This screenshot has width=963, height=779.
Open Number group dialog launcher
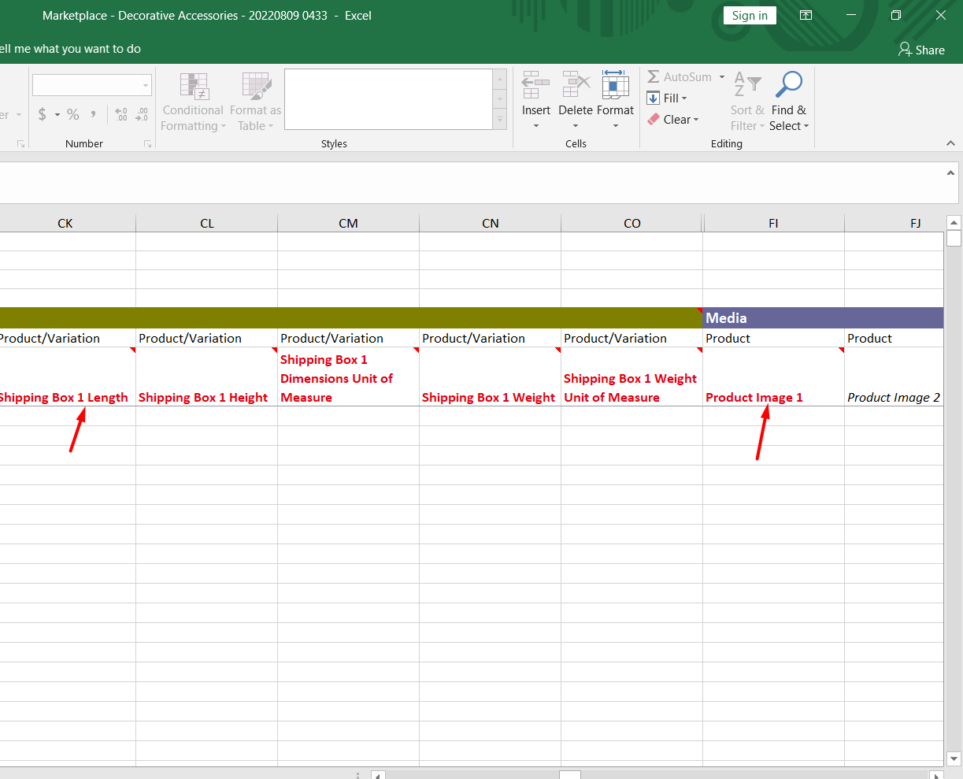[x=147, y=144]
